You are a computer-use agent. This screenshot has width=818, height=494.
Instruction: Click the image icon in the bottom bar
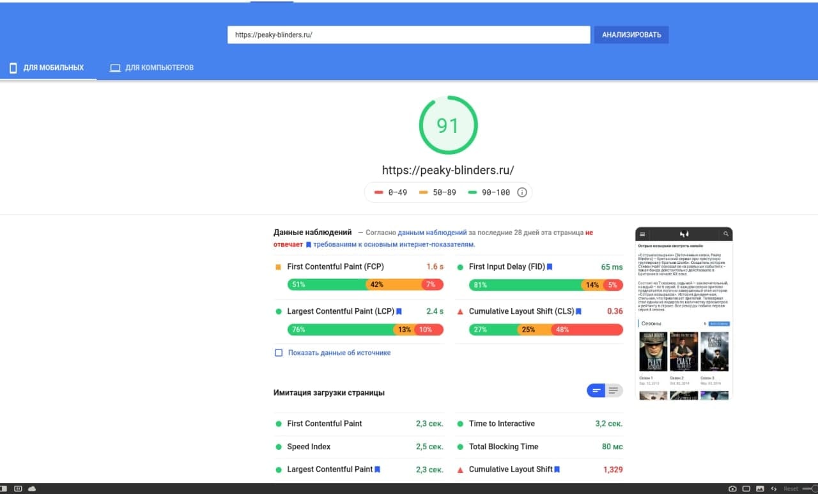[x=760, y=489]
